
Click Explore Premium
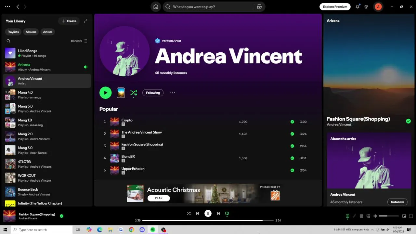(x=335, y=6)
